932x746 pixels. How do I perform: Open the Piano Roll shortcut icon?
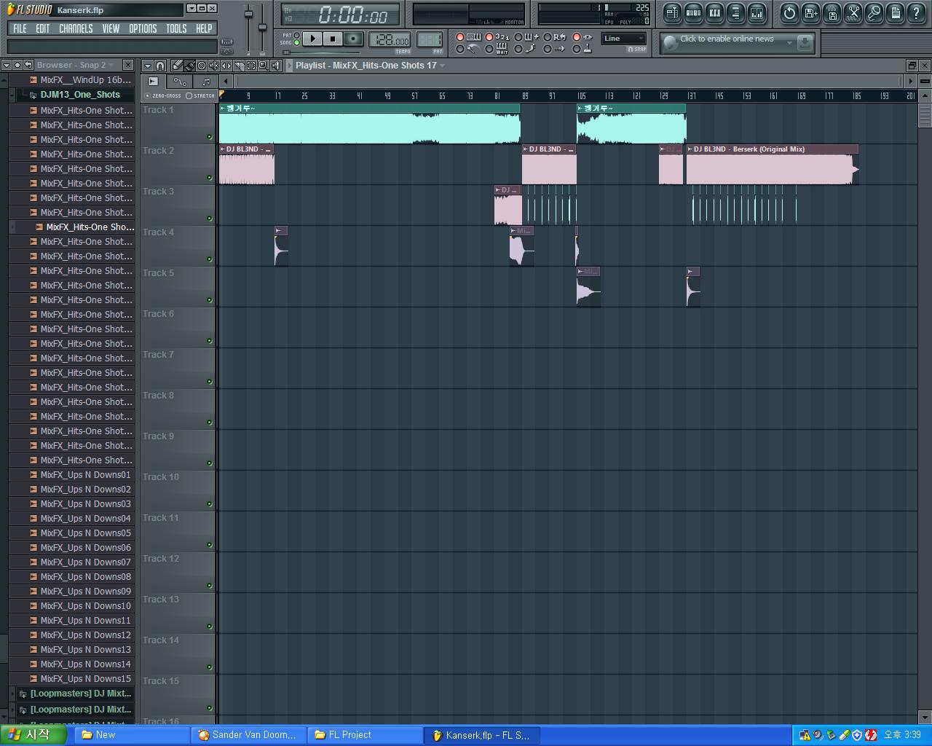[714, 12]
